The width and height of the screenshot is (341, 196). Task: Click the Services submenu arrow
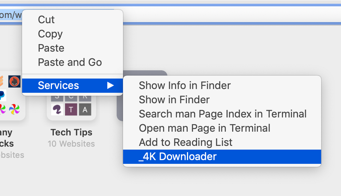pos(110,86)
